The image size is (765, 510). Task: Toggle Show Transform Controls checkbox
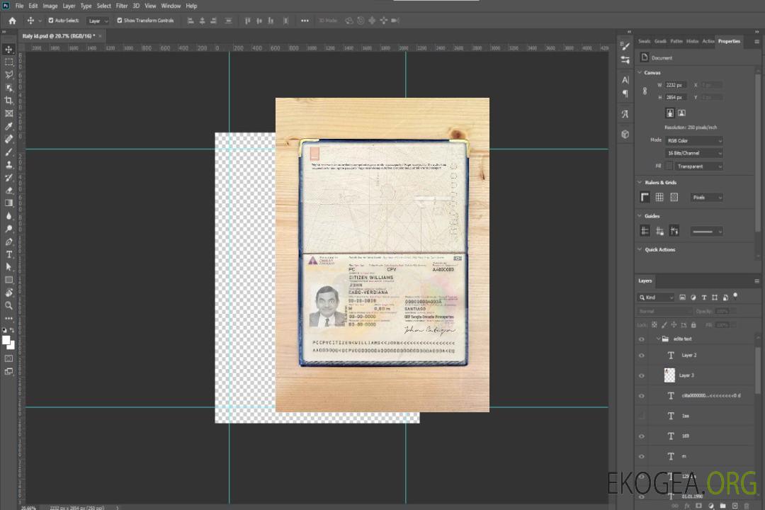point(120,21)
